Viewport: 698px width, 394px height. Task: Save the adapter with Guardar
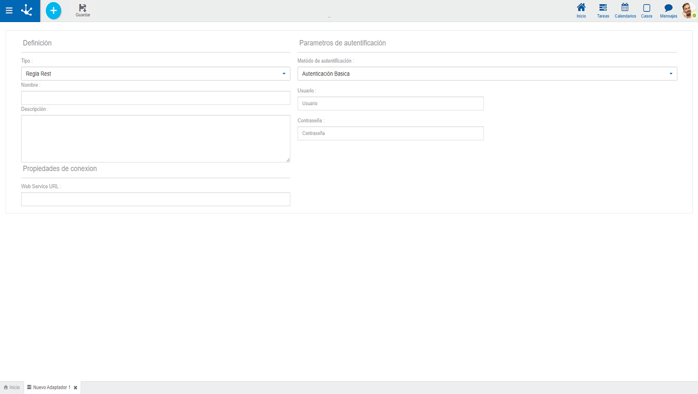[x=83, y=10]
